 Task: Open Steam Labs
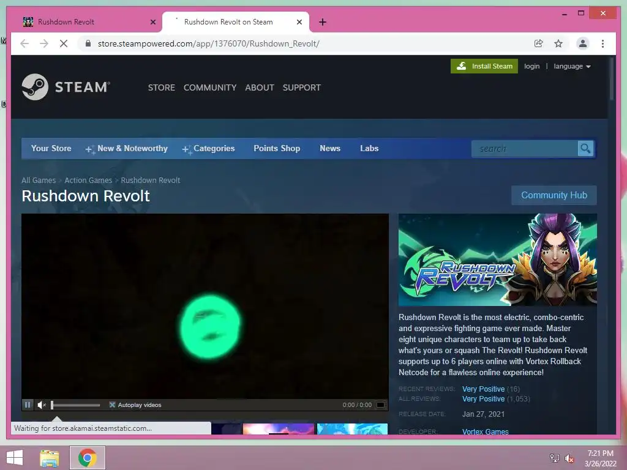[x=369, y=148]
